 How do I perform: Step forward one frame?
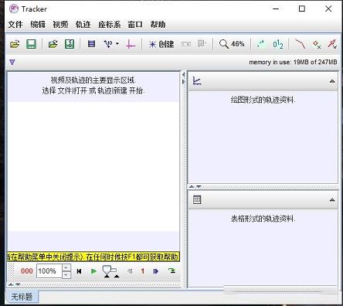tap(156, 271)
